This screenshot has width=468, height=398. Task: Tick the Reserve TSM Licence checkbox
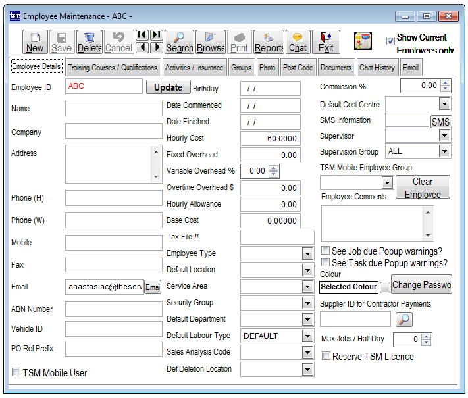326,357
